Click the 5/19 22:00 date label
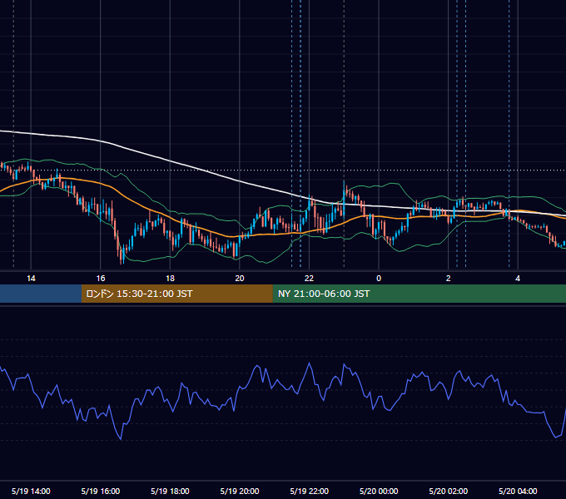The image size is (566, 499). (310, 491)
